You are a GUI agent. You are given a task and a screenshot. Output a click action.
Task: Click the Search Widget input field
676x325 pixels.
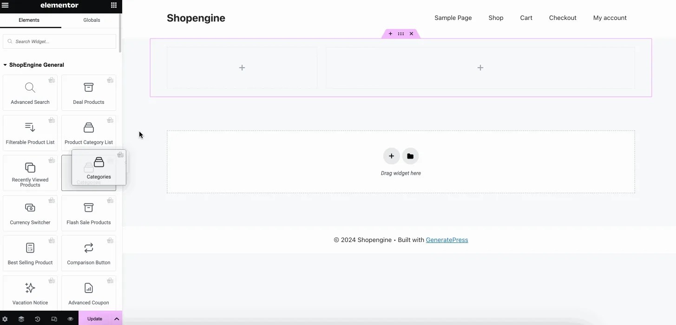point(59,41)
